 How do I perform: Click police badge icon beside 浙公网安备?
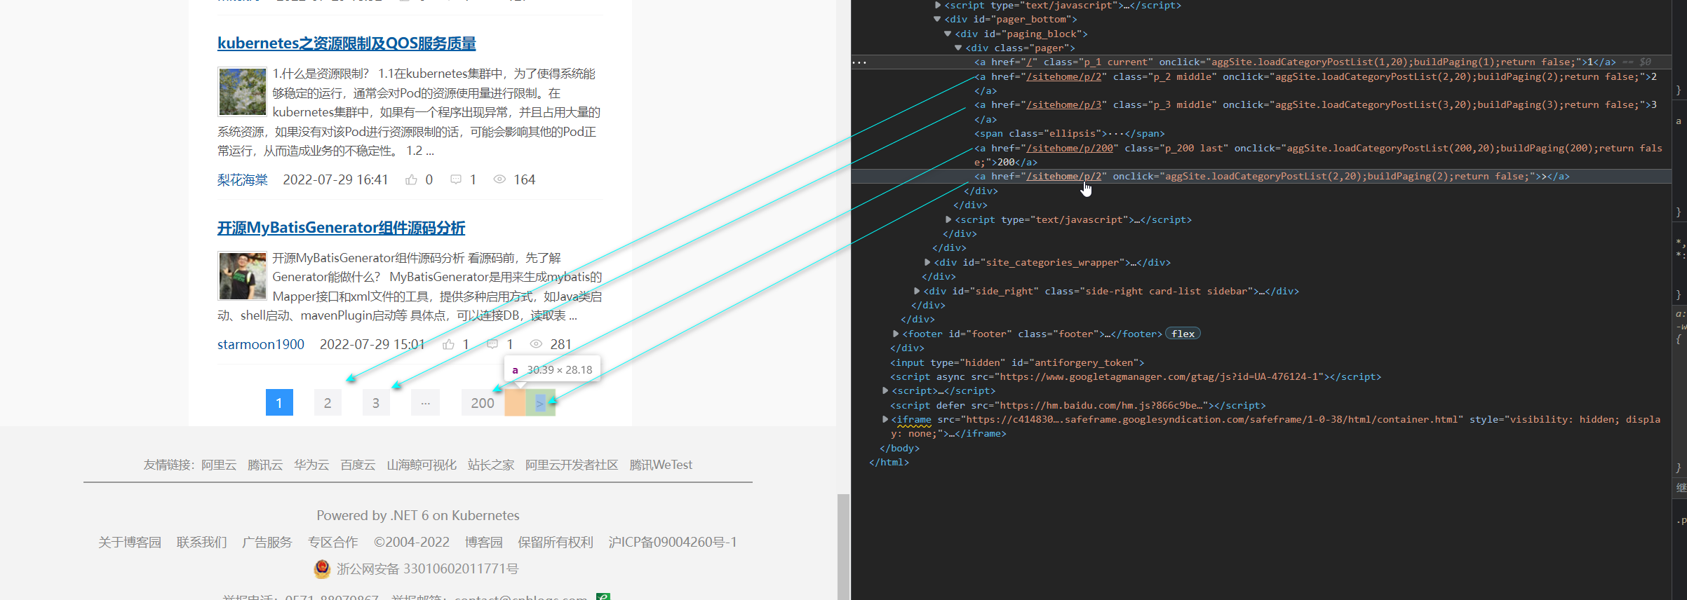(x=322, y=568)
